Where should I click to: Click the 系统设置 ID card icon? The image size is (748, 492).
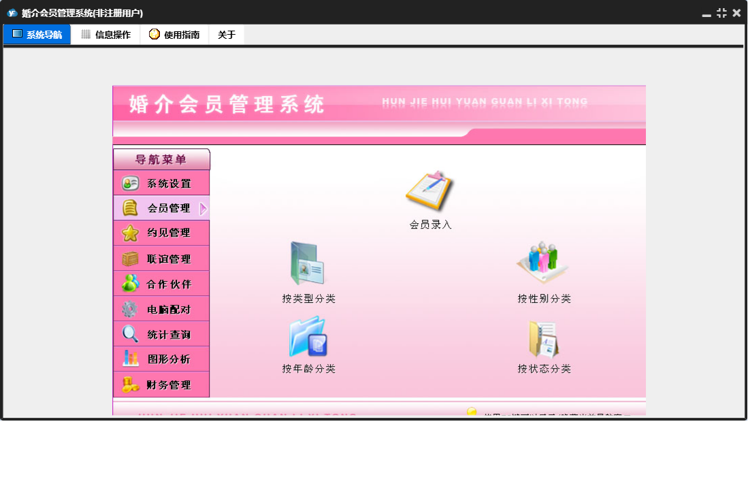130,184
